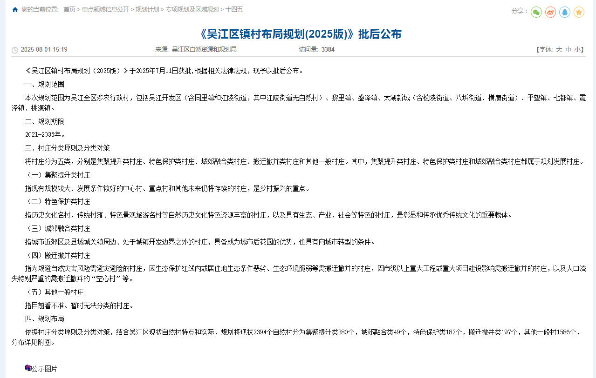The image size is (596, 378).
Task: Set font size to 大 (large)
Action: pos(559,49)
